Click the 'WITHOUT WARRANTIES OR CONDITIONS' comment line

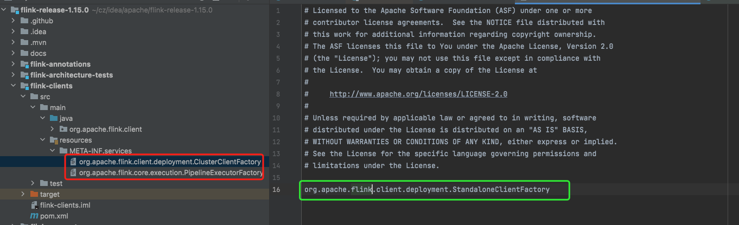461,142
